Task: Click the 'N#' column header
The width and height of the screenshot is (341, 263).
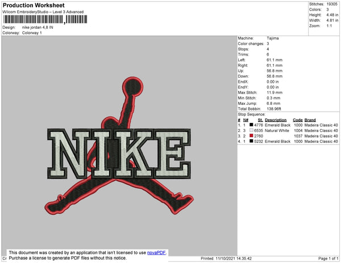Action: pos(246,120)
